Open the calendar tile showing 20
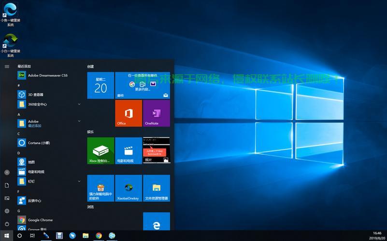The width and height of the screenshot is (387, 241). pyautogui.click(x=100, y=85)
